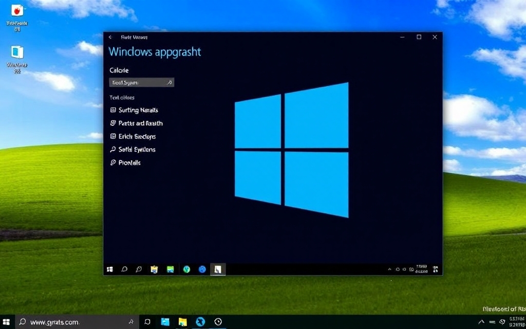Click the magnifier icon inside the window's search field
This screenshot has height=329, width=526.
point(170,83)
